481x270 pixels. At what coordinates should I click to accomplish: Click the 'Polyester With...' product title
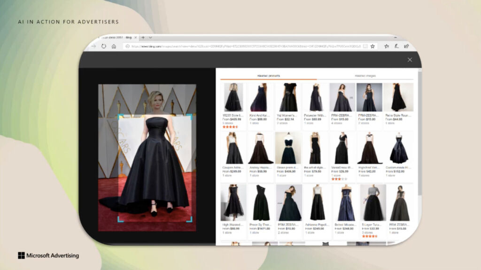[x=314, y=116]
